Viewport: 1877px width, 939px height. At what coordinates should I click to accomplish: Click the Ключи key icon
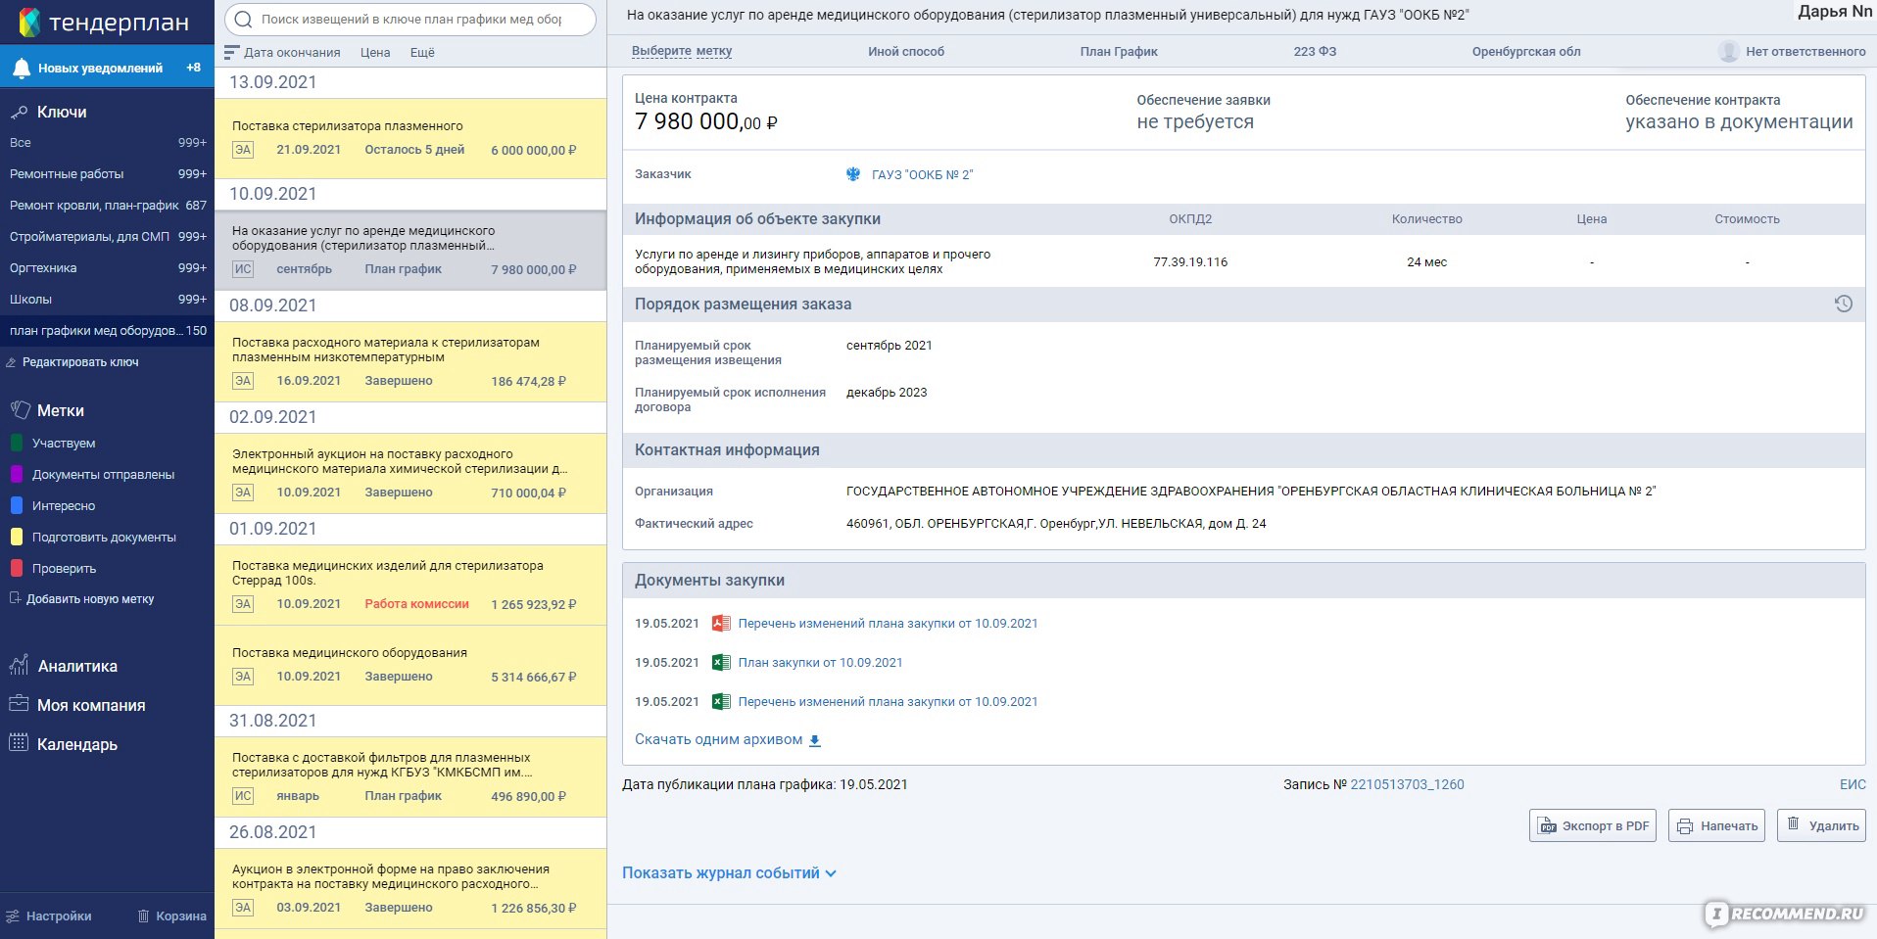(x=19, y=113)
